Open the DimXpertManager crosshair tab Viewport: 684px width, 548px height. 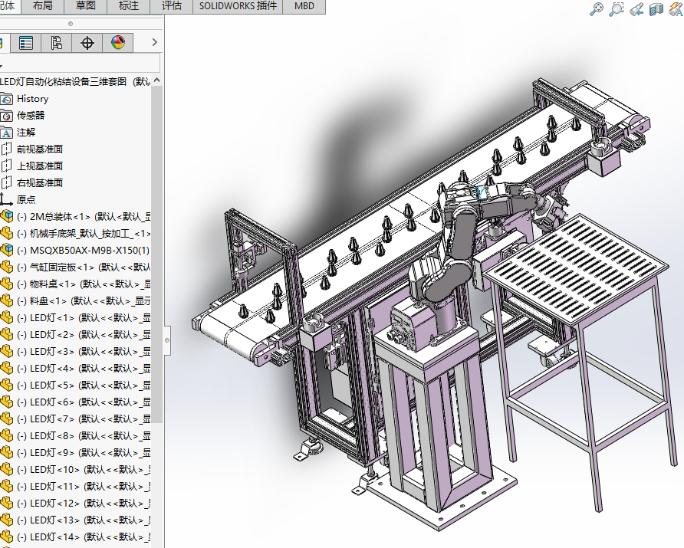87,43
